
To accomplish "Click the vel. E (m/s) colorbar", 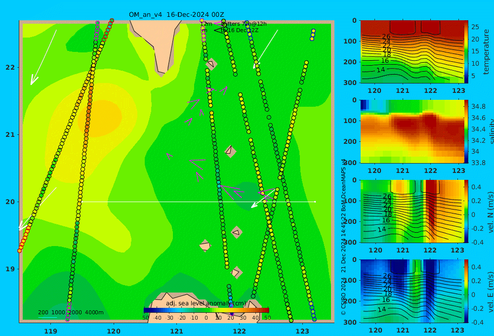I will click(x=466, y=291).
